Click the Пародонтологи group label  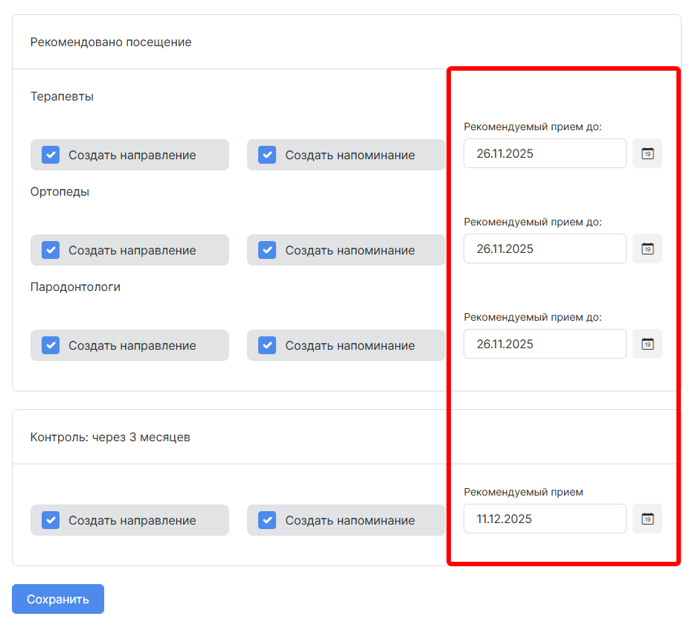point(75,287)
